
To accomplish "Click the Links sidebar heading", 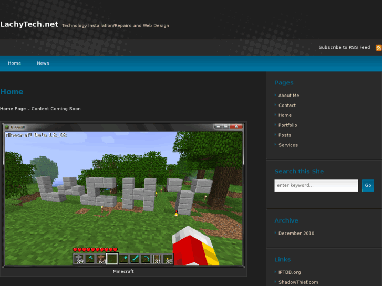I will pos(282,259).
